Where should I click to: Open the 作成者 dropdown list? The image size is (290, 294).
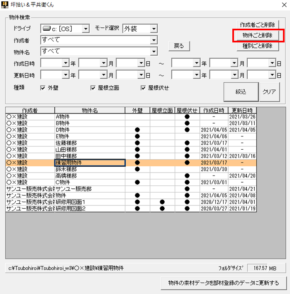click(x=154, y=40)
